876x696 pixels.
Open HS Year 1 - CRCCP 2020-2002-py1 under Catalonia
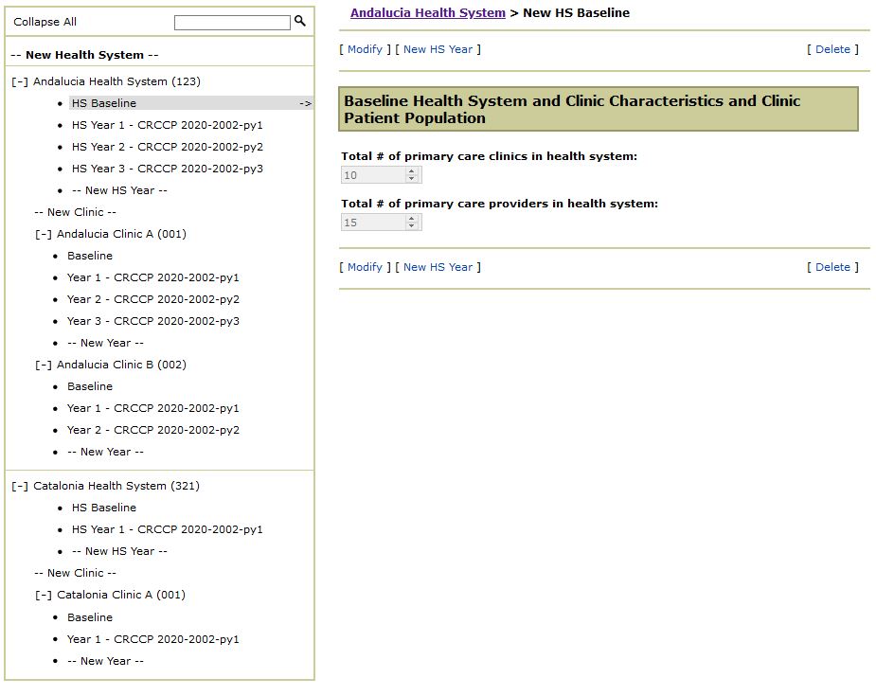(x=167, y=529)
